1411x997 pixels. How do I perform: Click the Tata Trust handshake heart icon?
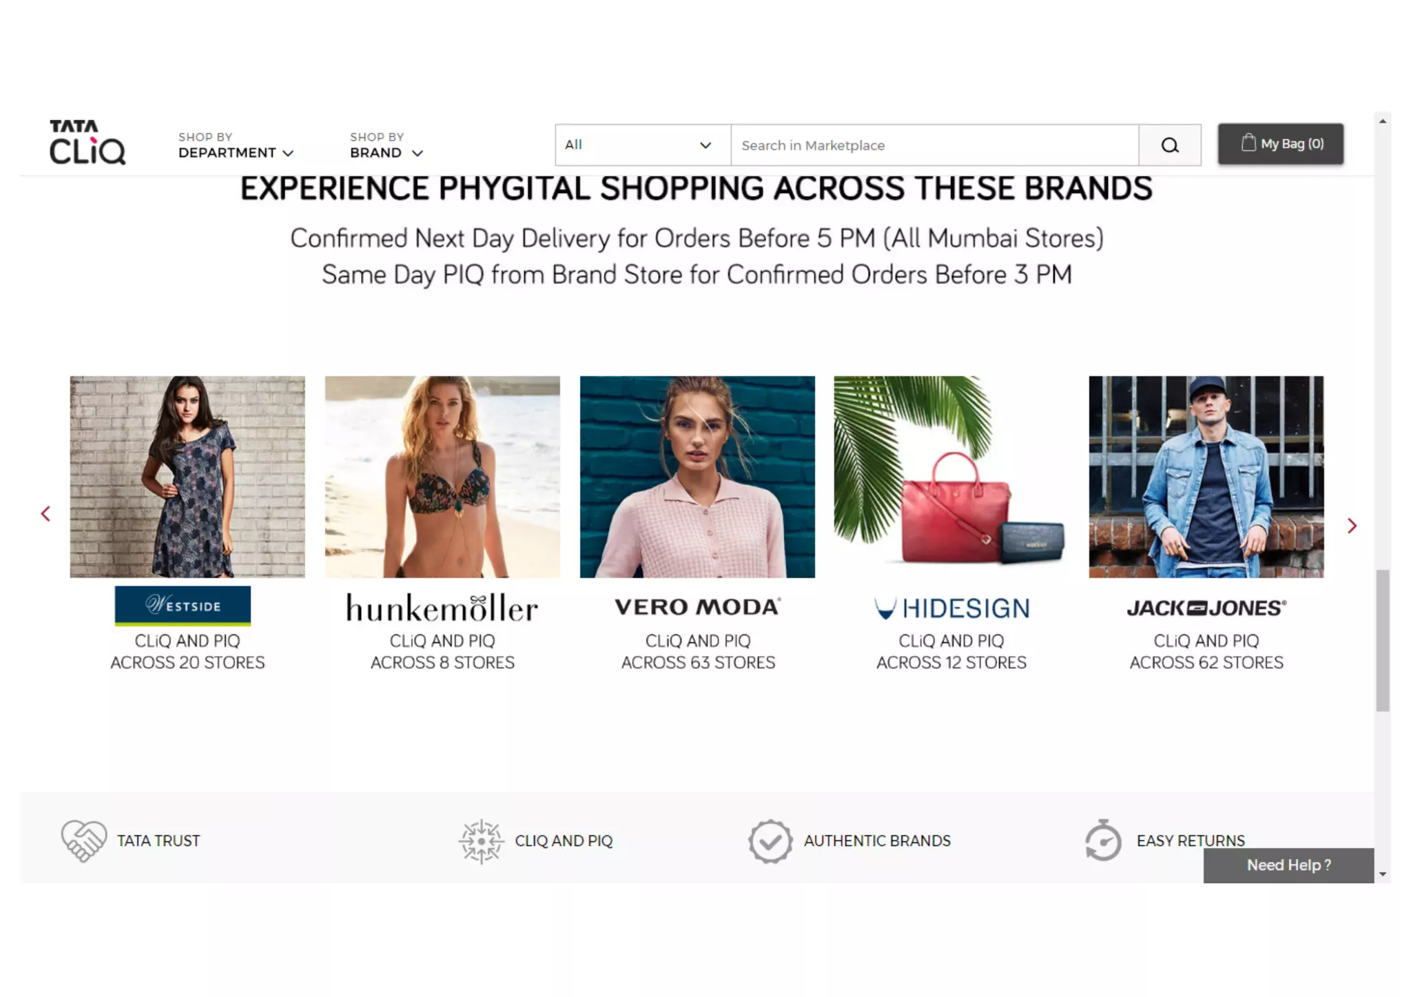[83, 841]
